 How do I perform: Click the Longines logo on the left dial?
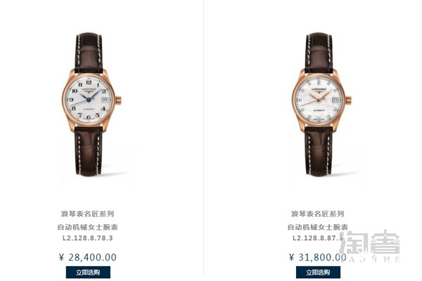point(89,89)
